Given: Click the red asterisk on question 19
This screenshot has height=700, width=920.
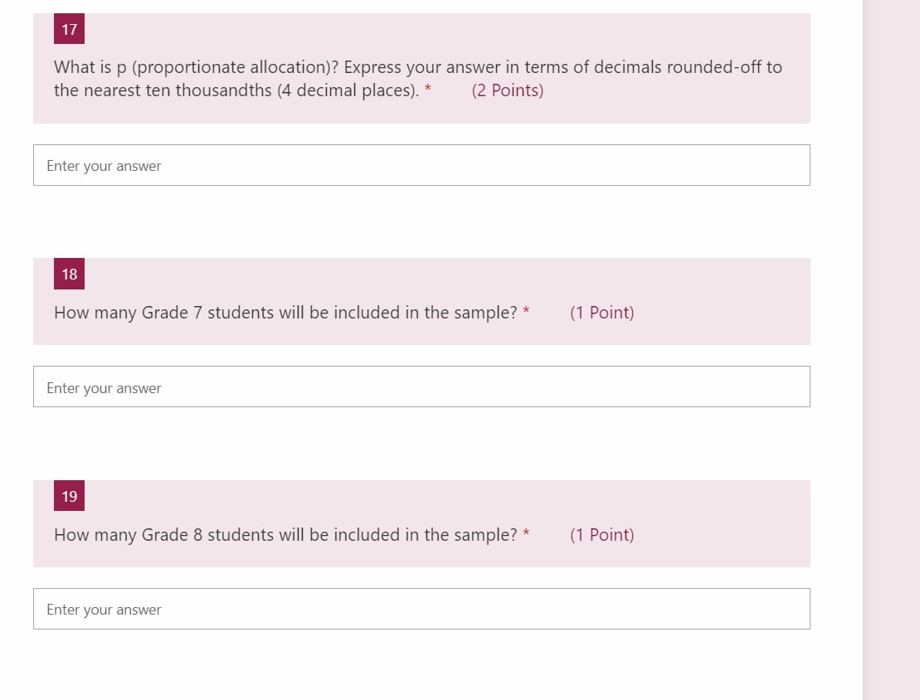Looking at the screenshot, I should [526, 534].
